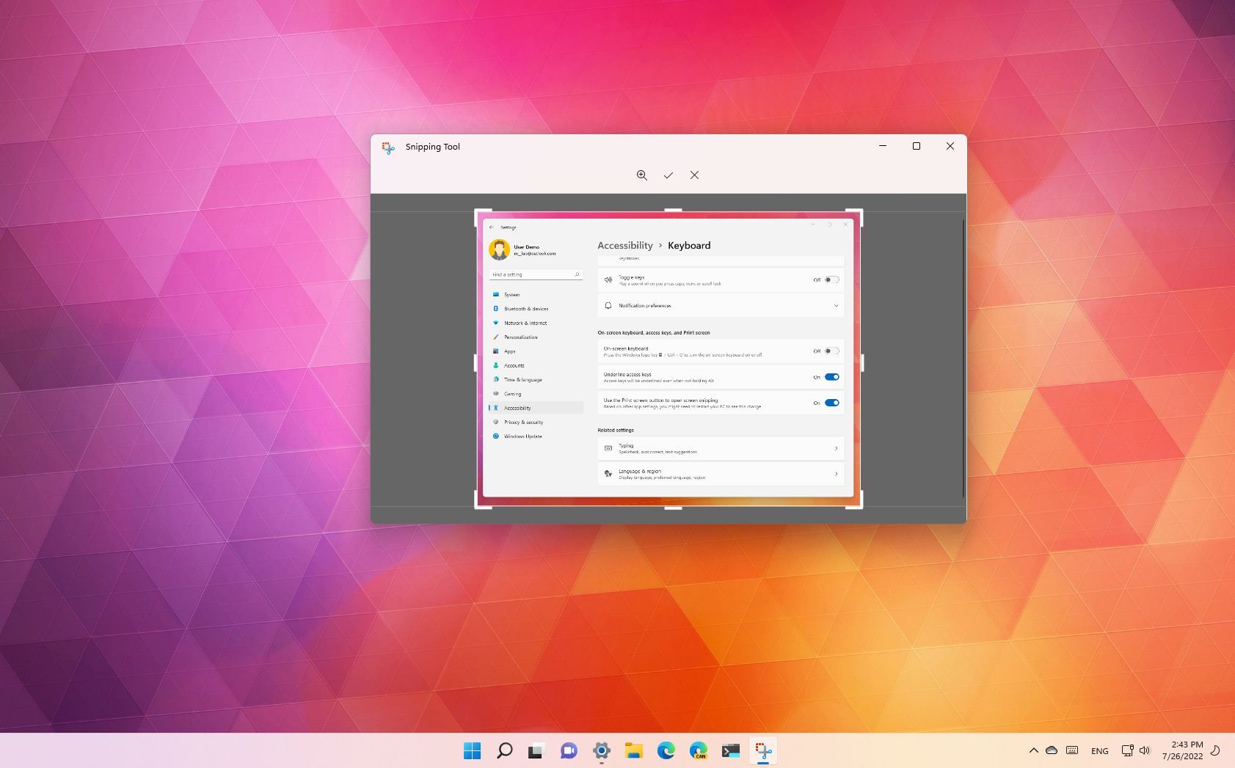Turn on the Toggle keys switch

coord(831,279)
